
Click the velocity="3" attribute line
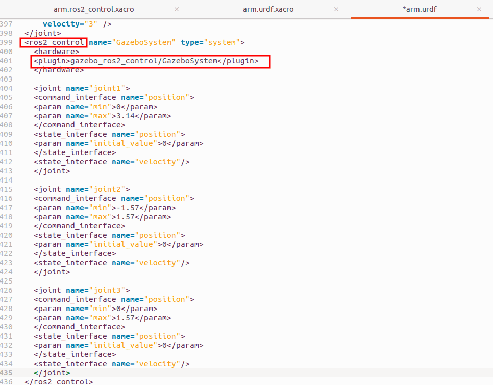77,24
